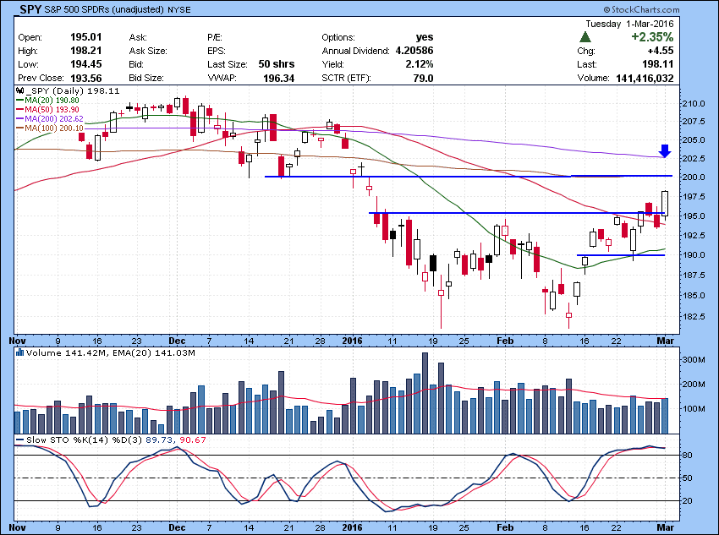Click the 200.0 price axis label
This screenshot has width=719, height=535.
(x=693, y=177)
